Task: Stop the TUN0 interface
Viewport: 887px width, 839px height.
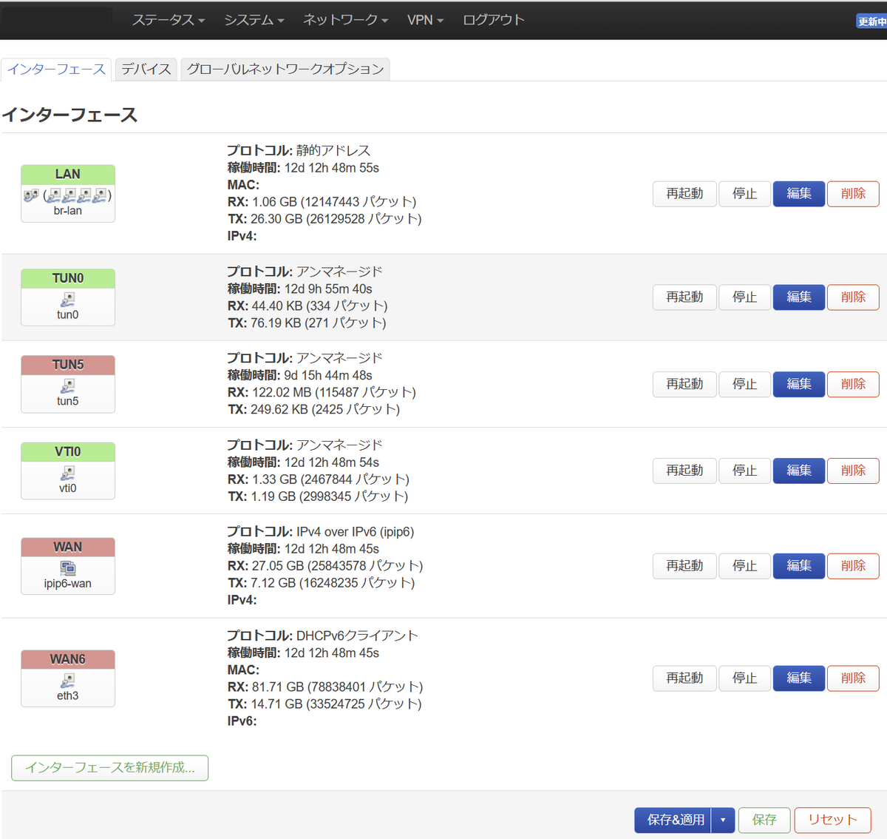Action: tap(744, 297)
